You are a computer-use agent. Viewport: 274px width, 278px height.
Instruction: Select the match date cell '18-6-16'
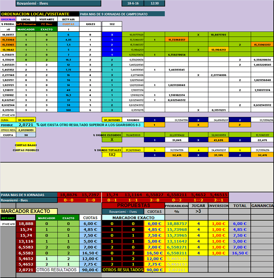point(133,3)
